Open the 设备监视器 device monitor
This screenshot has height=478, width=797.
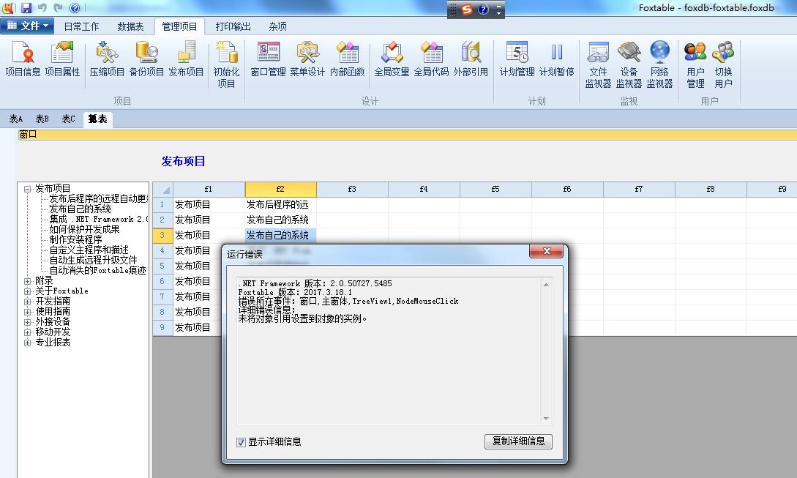pyautogui.click(x=629, y=64)
